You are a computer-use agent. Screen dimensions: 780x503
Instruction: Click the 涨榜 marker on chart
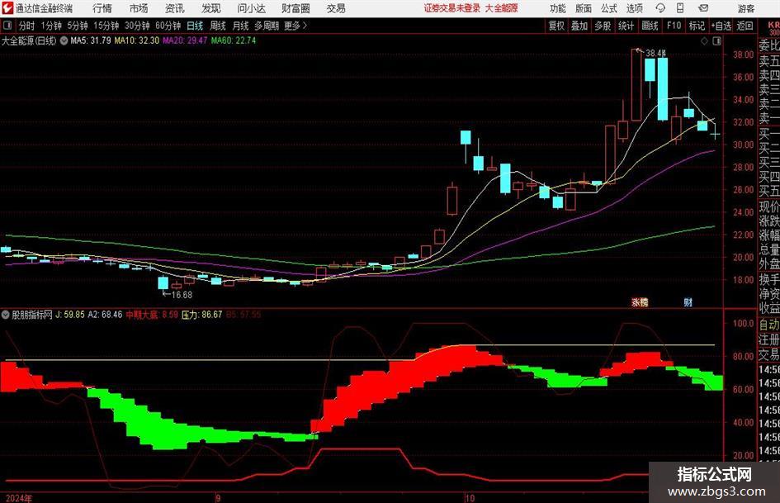tap(639, 301)
